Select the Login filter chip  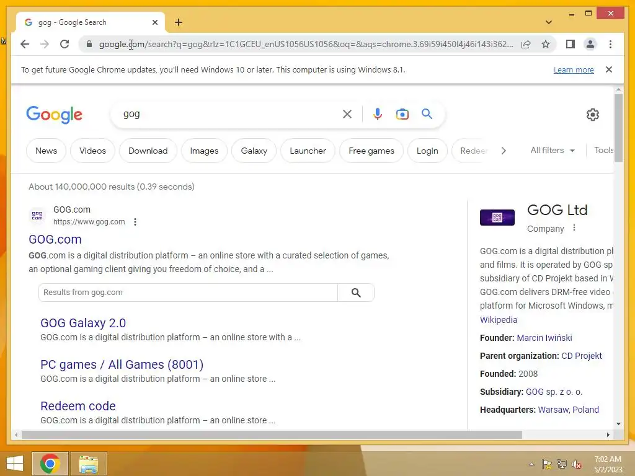click(427, 151)
